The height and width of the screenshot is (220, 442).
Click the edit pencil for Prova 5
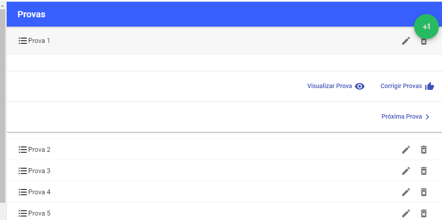(x=406, y=213)
